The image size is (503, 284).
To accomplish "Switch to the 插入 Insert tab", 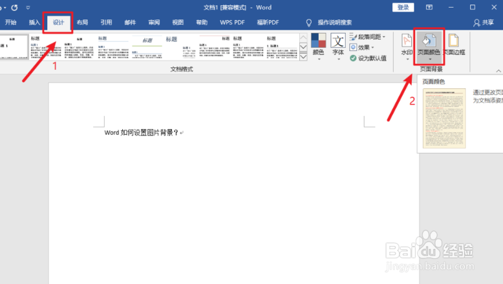I will click(x=34, y=23).
